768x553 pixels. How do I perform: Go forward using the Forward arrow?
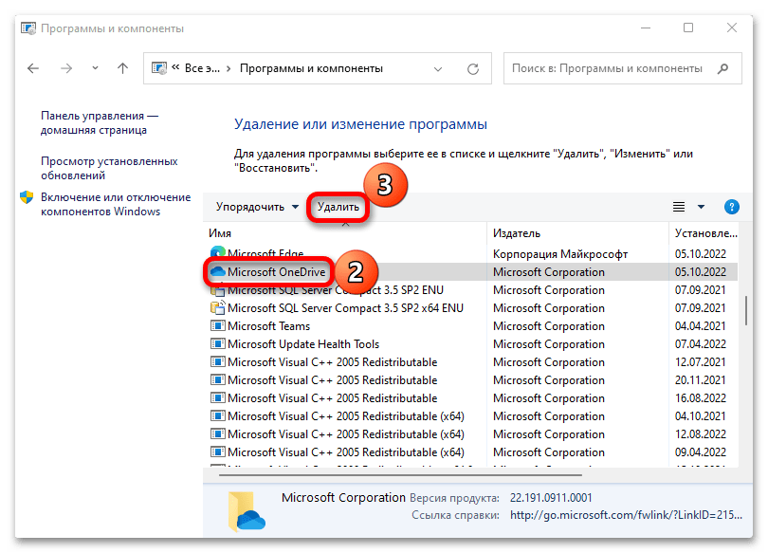(66, 68)
